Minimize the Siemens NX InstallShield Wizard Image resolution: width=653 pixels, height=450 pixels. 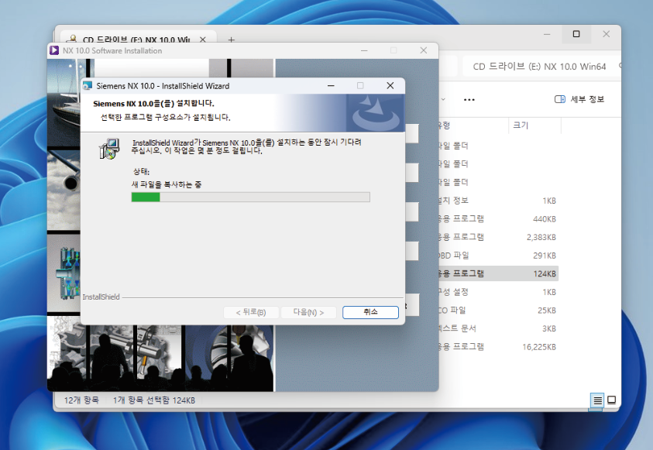[x=331, y=86]
